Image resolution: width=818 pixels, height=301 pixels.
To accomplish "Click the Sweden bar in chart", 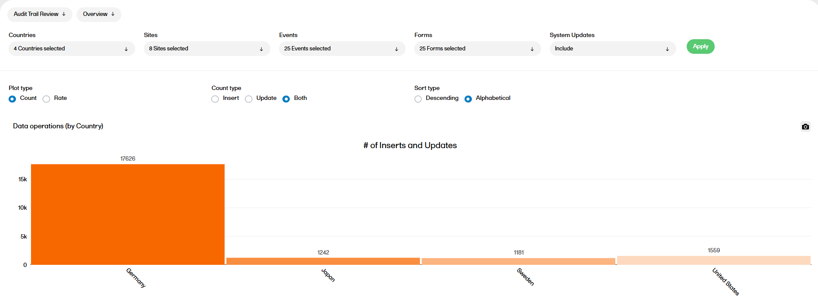I will [x=518, y=261].
